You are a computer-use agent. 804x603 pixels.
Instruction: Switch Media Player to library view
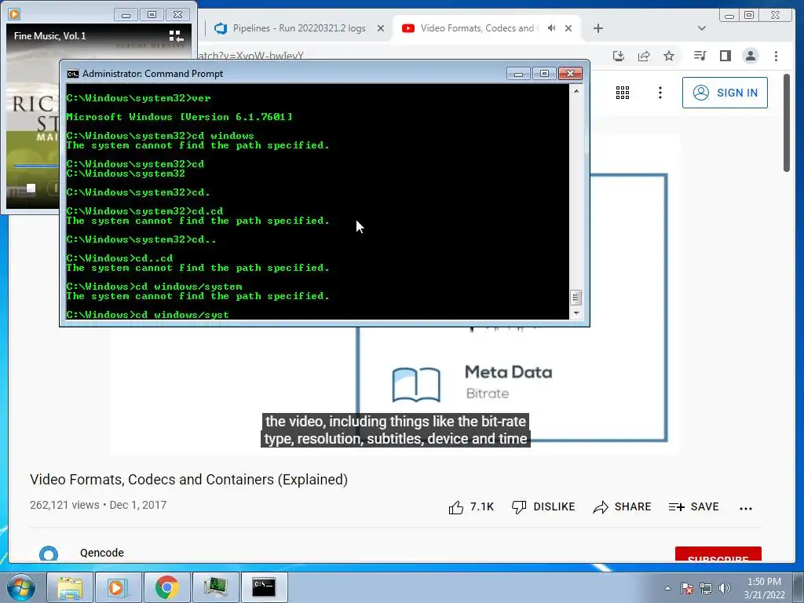176,36
